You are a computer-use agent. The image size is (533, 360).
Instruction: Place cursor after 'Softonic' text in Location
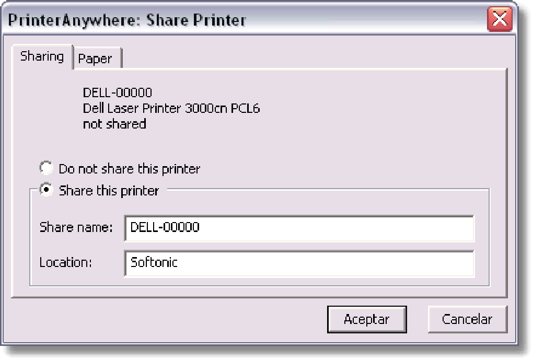click(179, 263)
